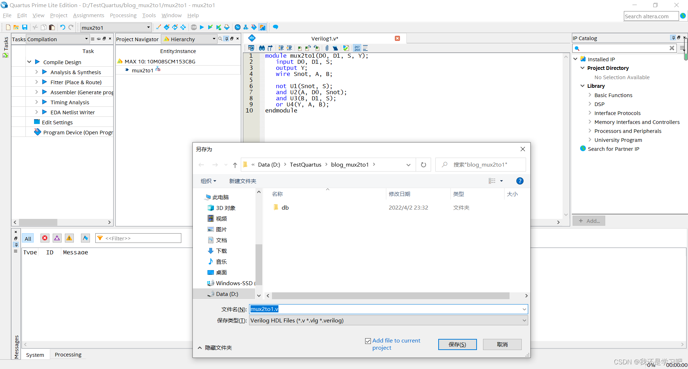
Task: Switch to the System messages tab
Action: click(35, 355)
